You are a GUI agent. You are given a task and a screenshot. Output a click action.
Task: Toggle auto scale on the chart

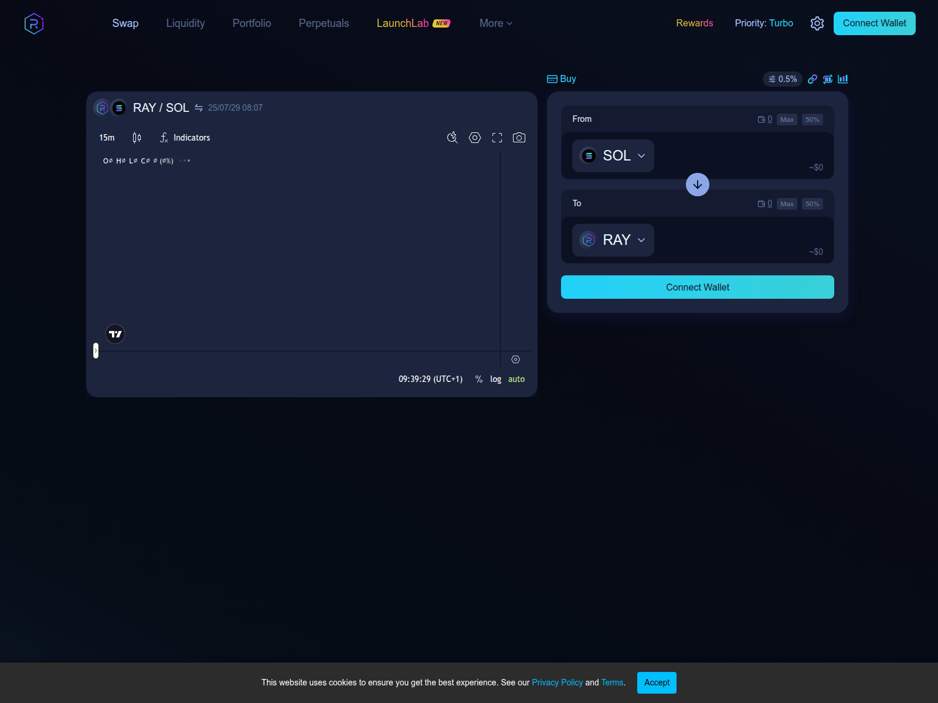coord(516,379)
